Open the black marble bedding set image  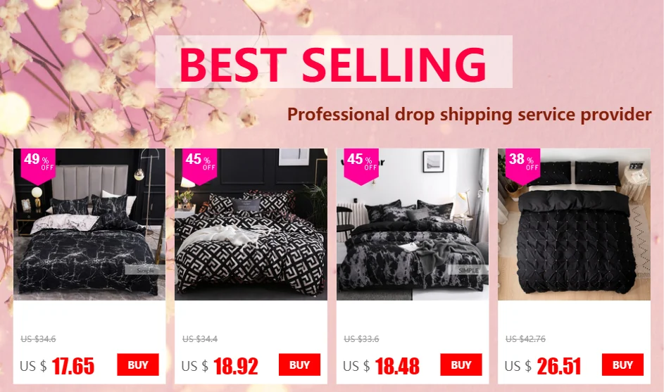tap(89, 225)
